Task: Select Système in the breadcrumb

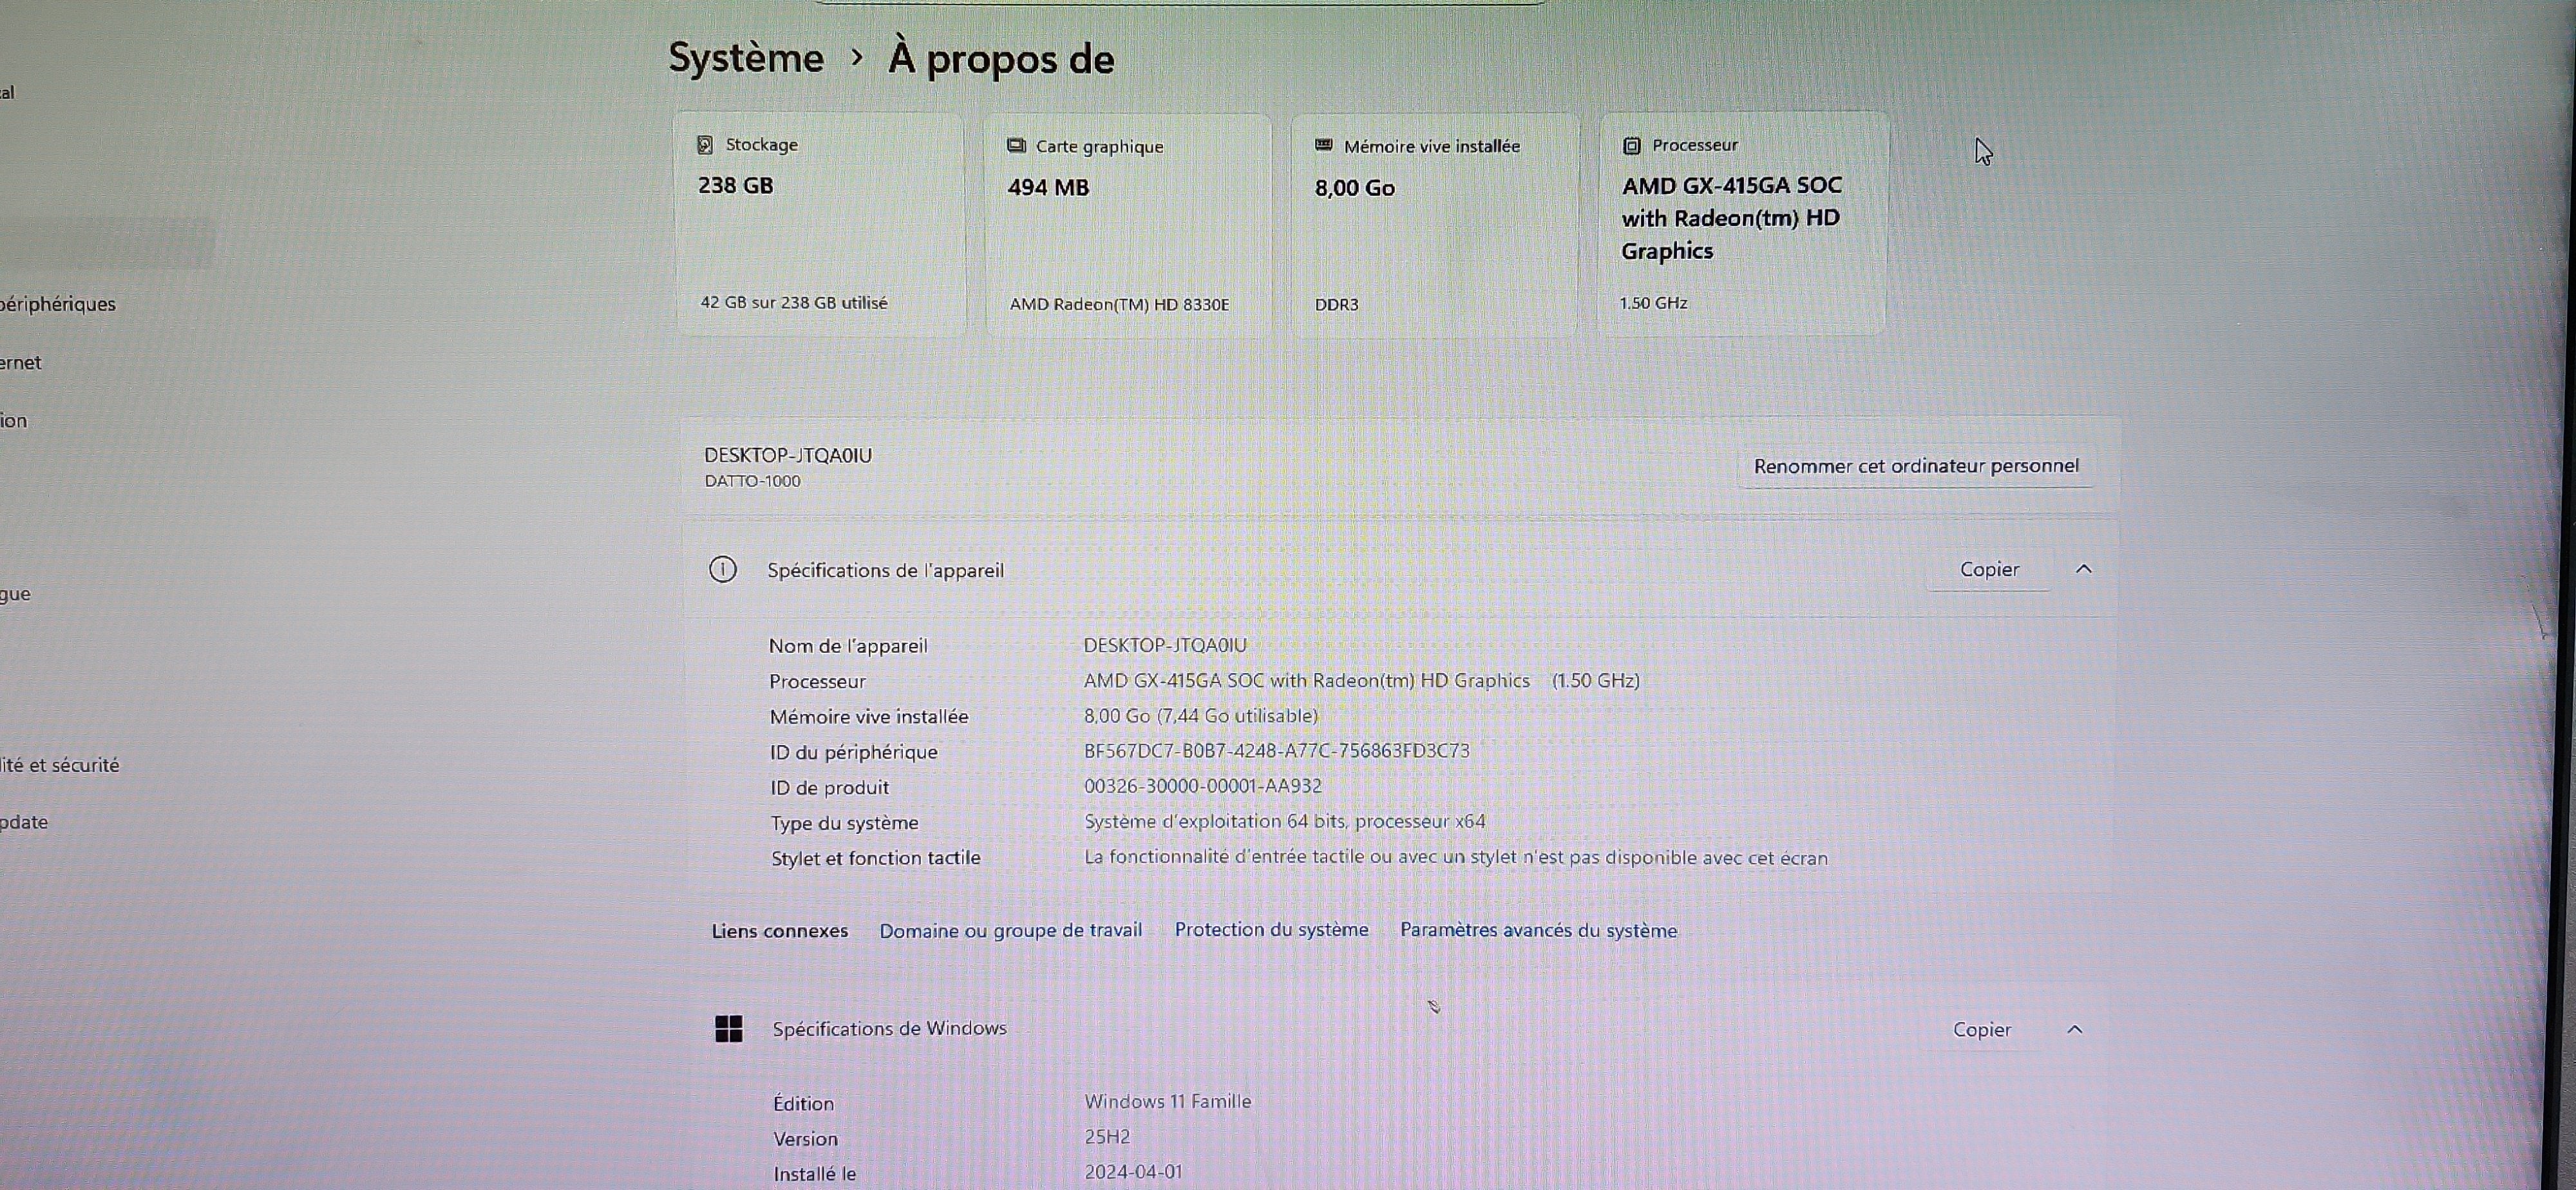Action: 745,58
